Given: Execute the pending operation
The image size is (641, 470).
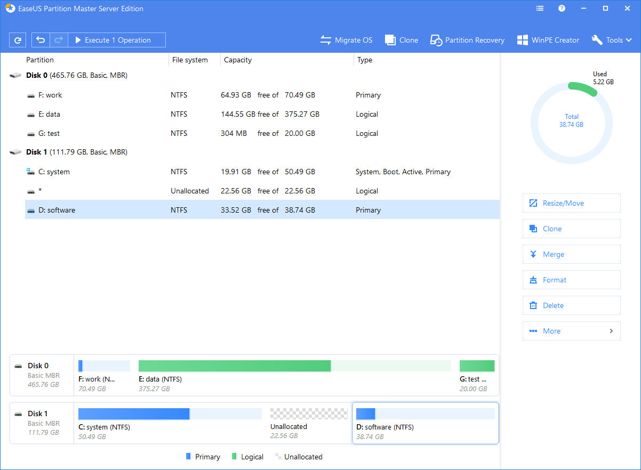Looking at the screenshot, I should pos(116,39).
